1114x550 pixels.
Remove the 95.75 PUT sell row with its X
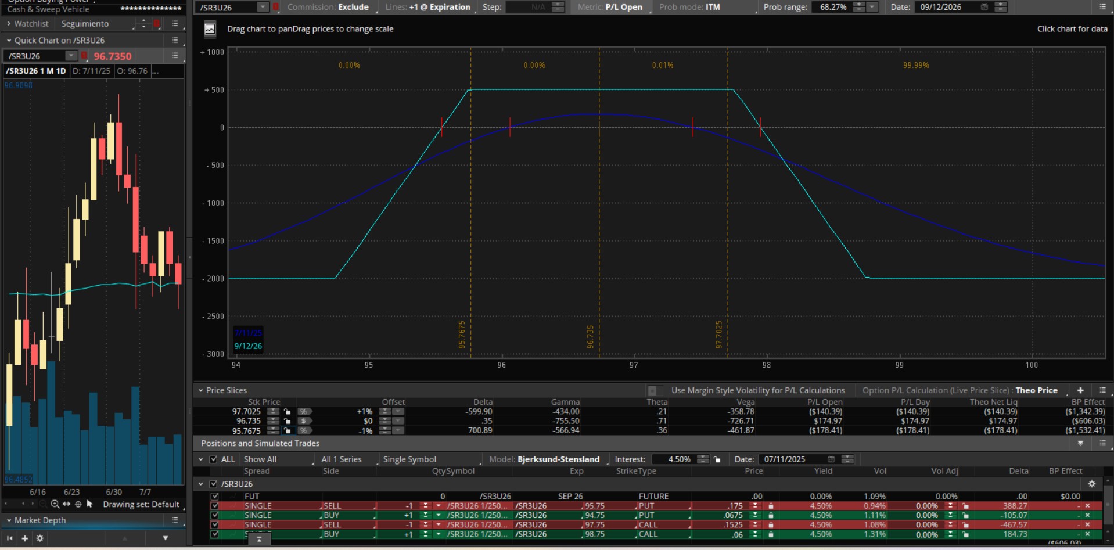pos(1088,506)
